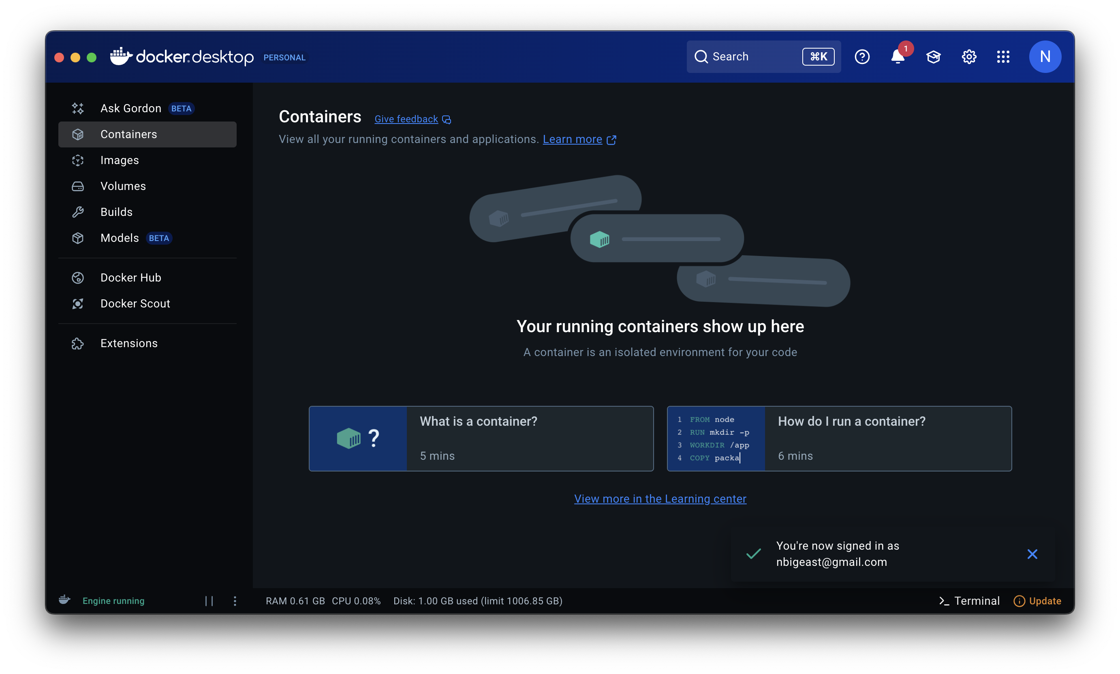The width and height of the screenshot is (1120, 674).
Task: Open the 'What is a container?' card
Action: [481, 438]
